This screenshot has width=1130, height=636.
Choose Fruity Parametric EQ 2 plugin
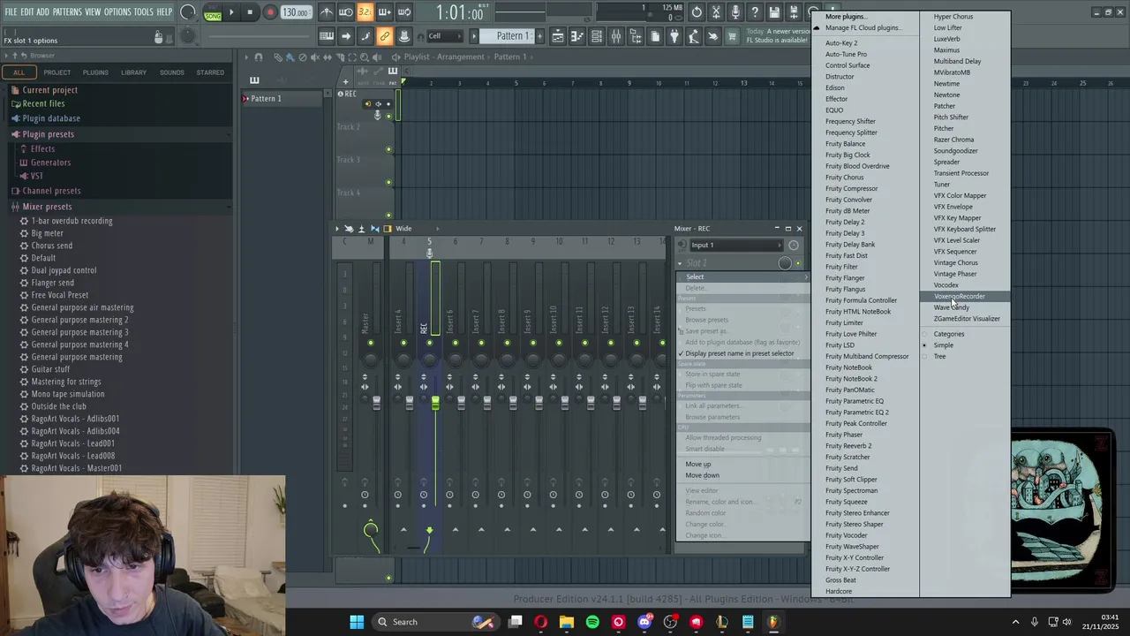856,412
